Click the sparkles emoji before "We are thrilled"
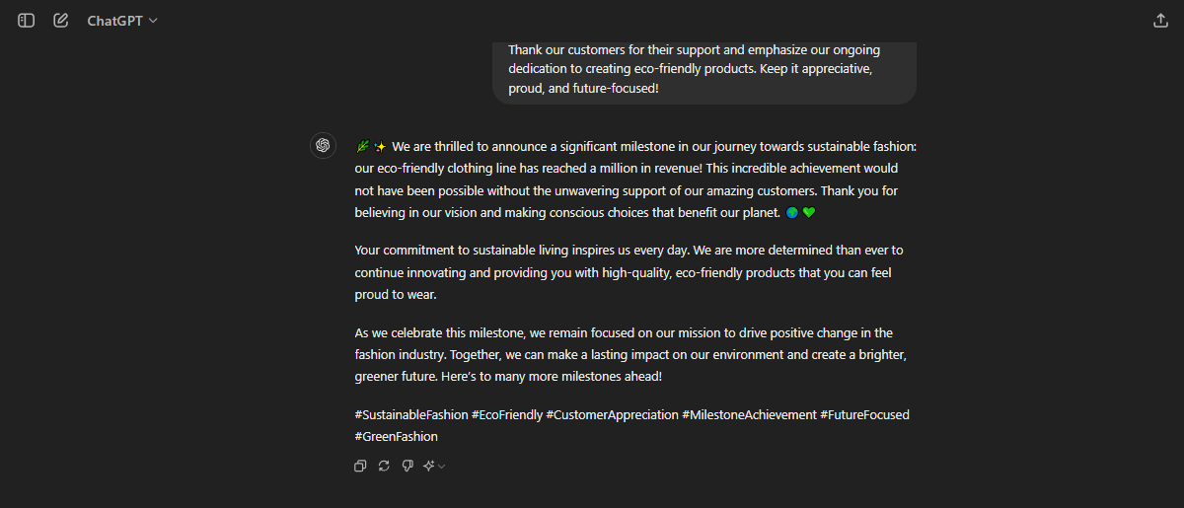1184x508 pixels. click(x=380, y=147)
